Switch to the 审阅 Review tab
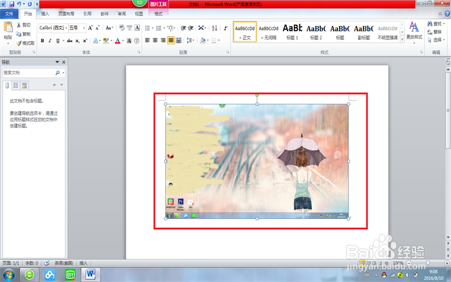 122,14
